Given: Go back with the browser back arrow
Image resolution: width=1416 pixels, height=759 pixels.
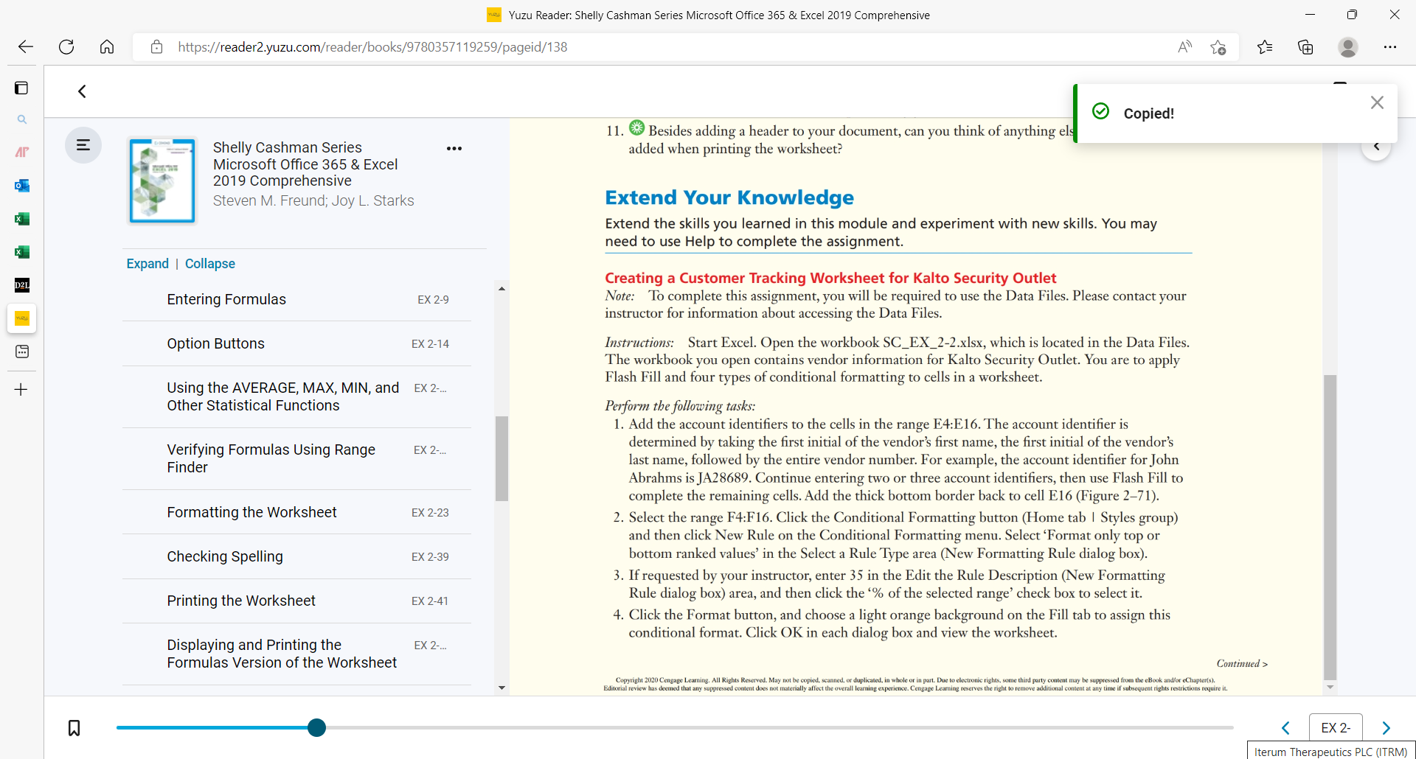Looking at the screenshot, I should 26,47.
